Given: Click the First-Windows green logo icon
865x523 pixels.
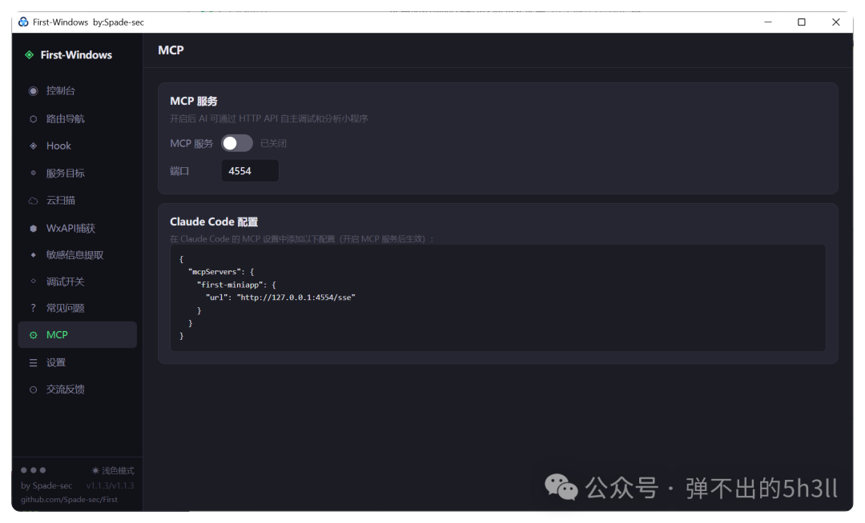Looking at the screenshot, I should coord(30,55).
